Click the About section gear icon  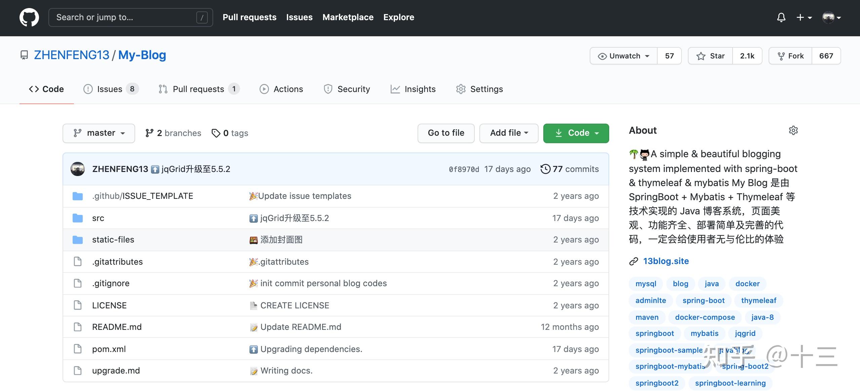click(x=793, y=130)
